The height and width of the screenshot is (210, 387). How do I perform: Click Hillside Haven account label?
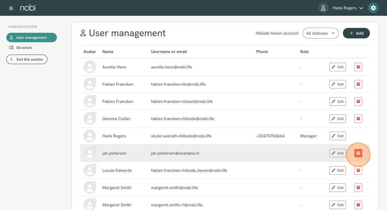click(x=277, y=33)
